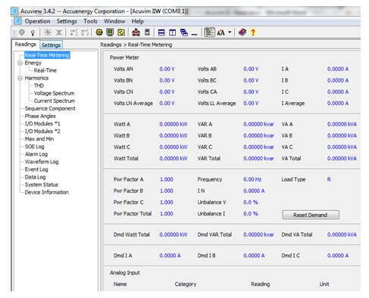Screen dimensions: 369x298
Task: Open Data Log in the tree
Action: [x=35, y=177]
